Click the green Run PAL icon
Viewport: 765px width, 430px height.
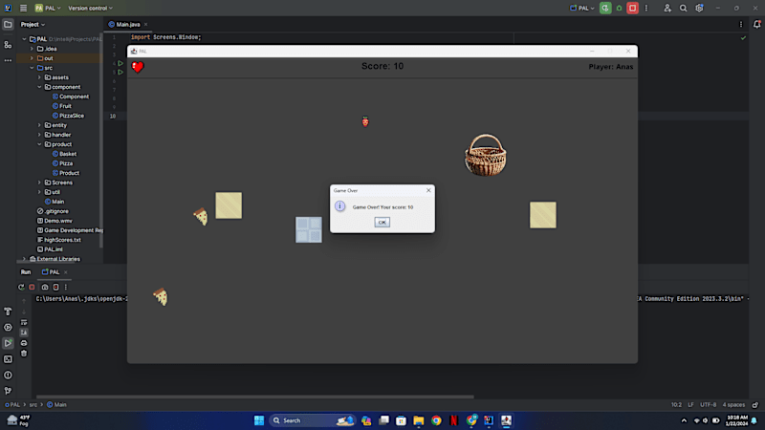(605, 8)
